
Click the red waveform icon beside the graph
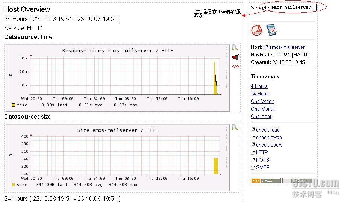(235, 67)
